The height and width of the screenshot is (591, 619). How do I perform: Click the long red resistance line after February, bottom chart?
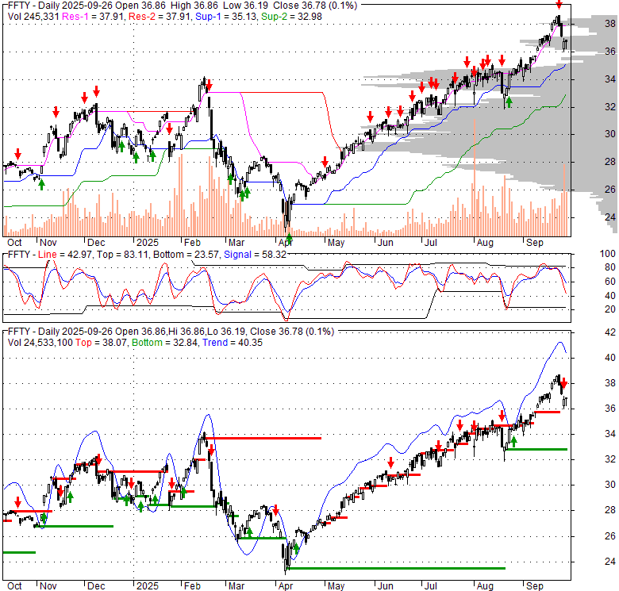click(264, 438)
